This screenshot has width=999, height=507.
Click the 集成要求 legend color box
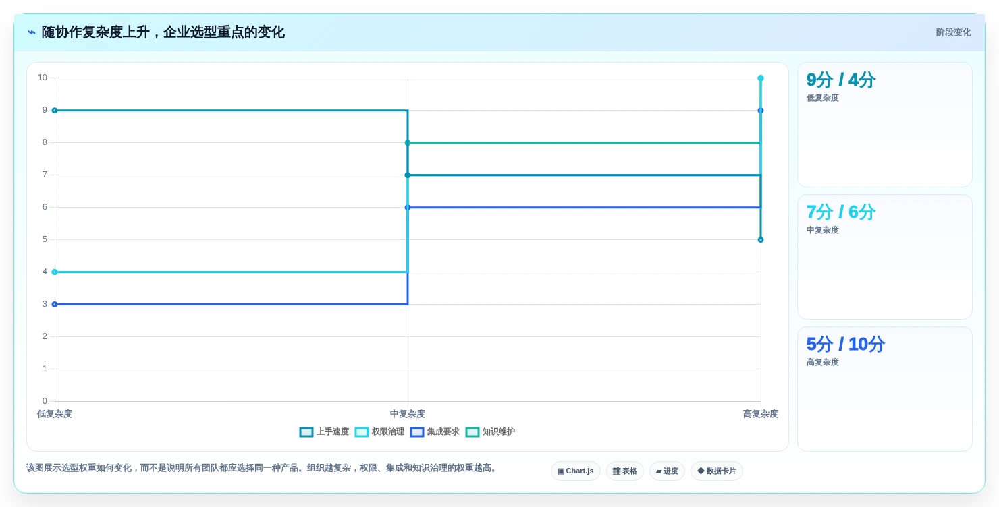pos(417,432)
